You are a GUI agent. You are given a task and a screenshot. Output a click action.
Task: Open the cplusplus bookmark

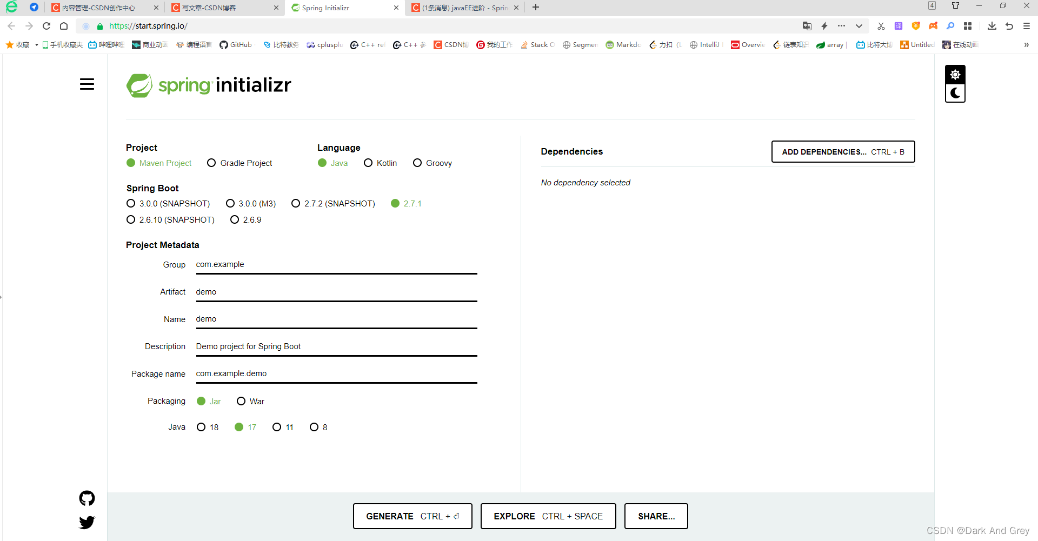[324, 45]
